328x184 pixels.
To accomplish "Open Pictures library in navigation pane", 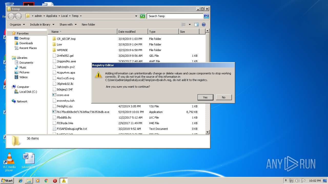I will click(x=24, y=72).
